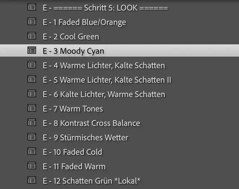
Task: Select the highlighted E - 3 Moody Cyan preset
Action: coord(119,51)
